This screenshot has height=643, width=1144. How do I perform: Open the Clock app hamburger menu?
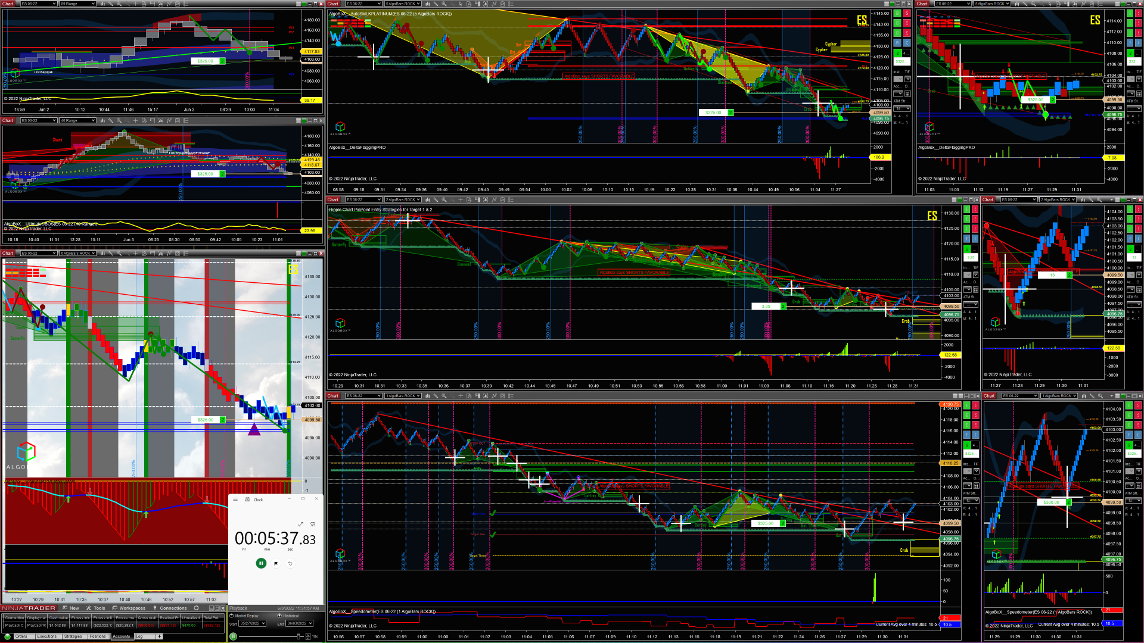click(x=235, y=500)
